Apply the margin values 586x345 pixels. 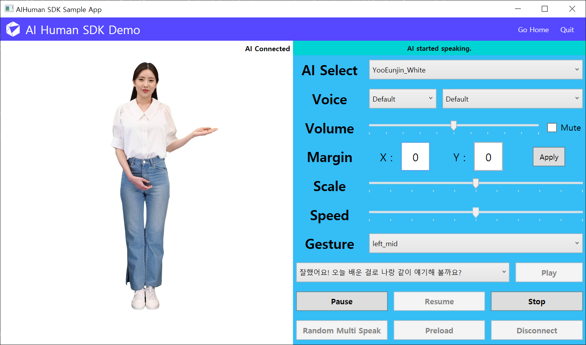(x=549, y=157)
